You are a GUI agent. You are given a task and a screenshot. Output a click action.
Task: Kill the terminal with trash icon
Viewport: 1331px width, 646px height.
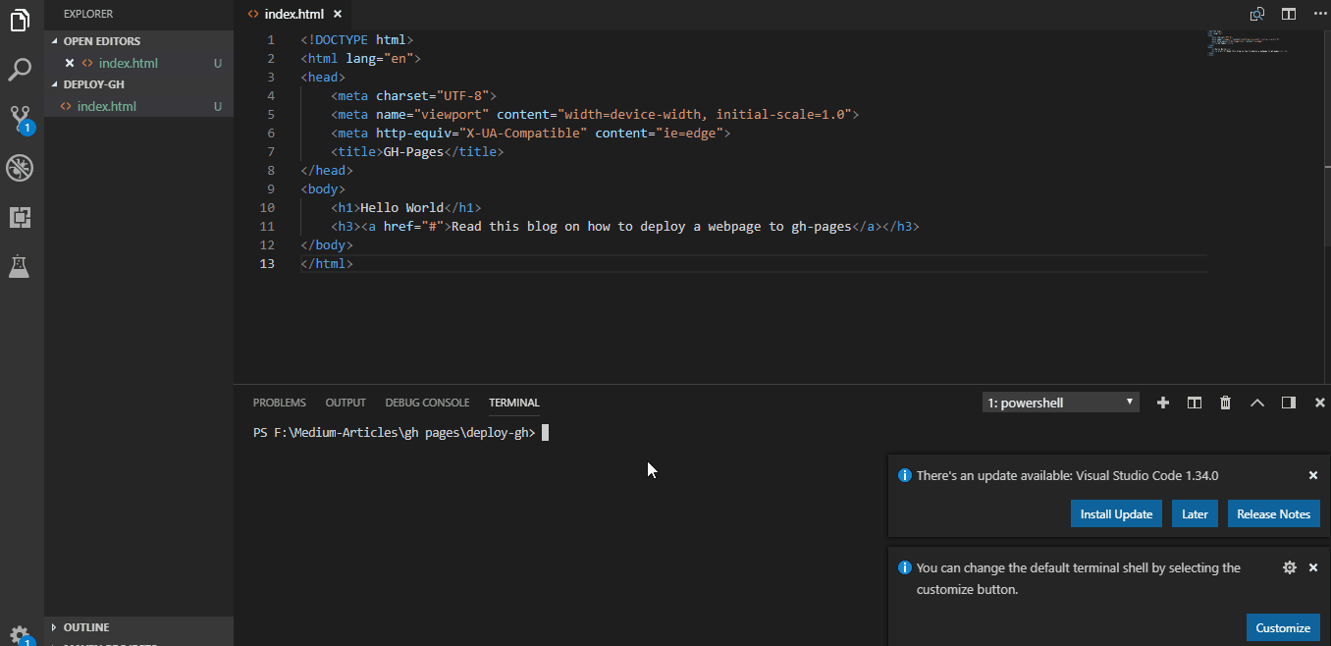[1225, 403]
